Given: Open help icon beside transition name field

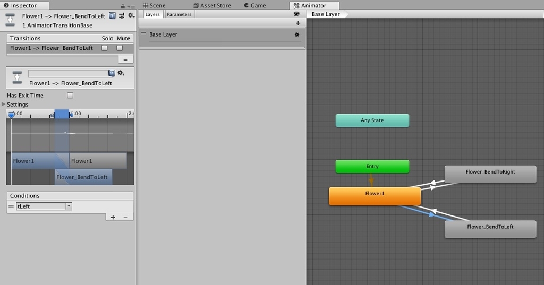Looking at the screenshot, I should pos(112,73).
